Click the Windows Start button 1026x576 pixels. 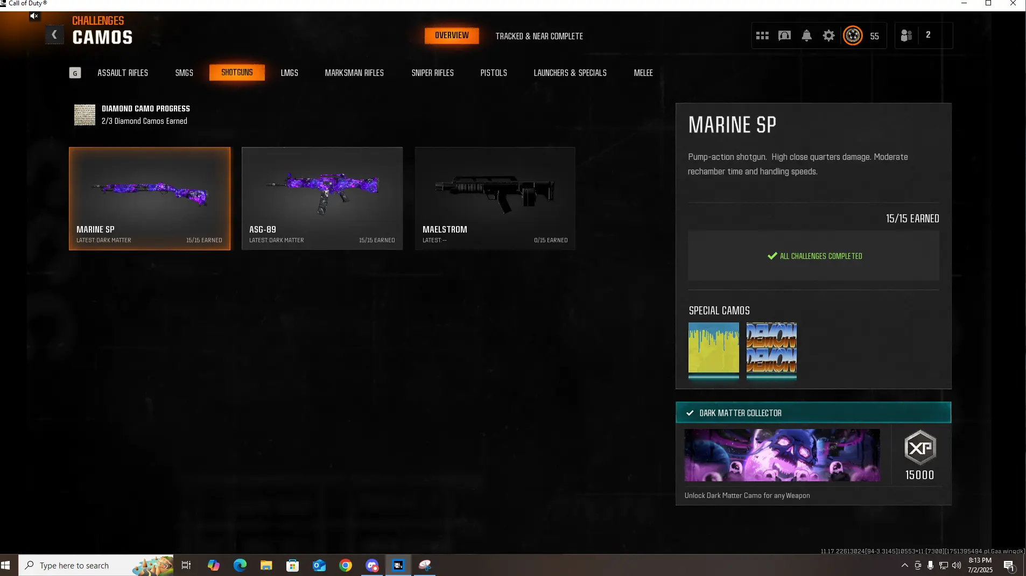click(x=6, y=565)
